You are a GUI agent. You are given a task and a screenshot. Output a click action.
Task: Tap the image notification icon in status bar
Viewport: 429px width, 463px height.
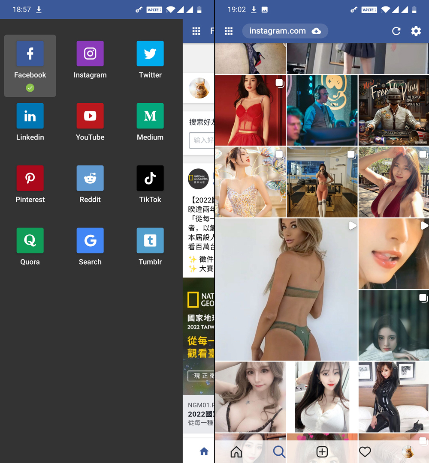click(x=265, y=10)
